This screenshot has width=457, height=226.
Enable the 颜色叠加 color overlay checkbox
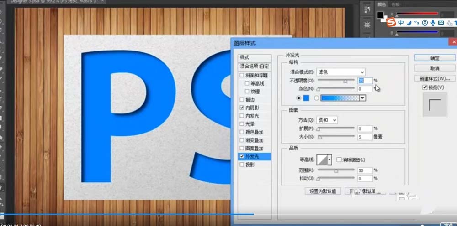point(242,132)
